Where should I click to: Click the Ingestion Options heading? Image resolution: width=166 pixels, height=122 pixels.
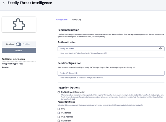pos(69,88)
